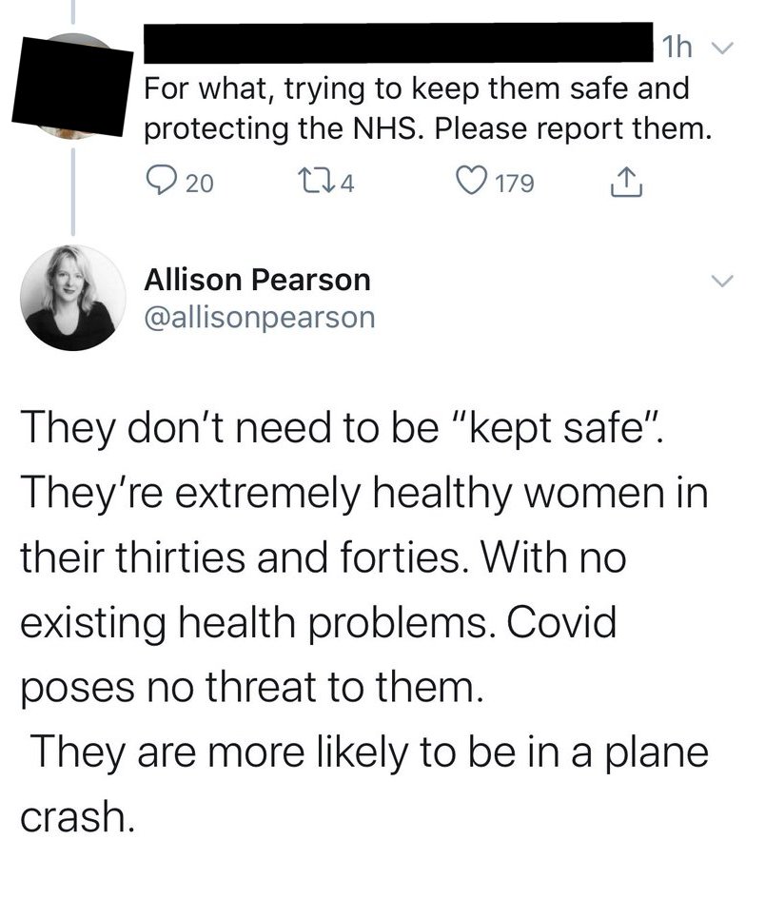
Task: Tap the line "more likely to be in a plane crash"
Action: pos(371,754)
